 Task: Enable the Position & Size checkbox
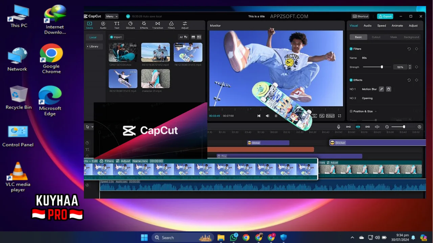click(351, 111)
